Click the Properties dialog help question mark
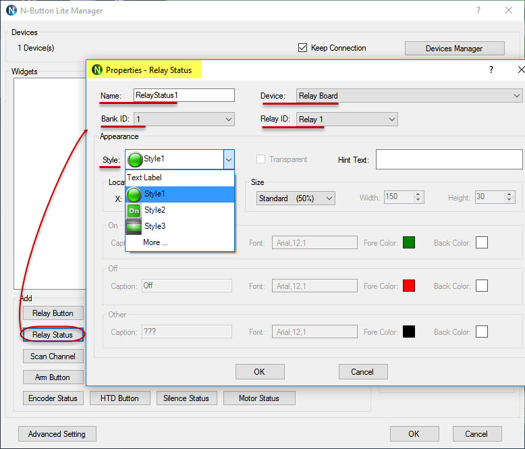This screenshot has height=449, width=525. click(x=491, y=70)
